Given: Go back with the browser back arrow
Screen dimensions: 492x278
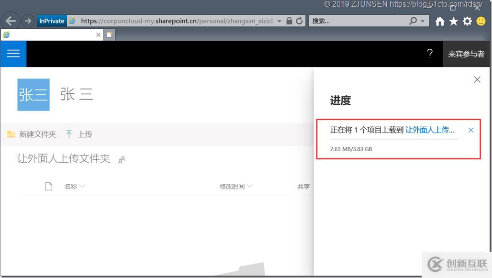Looking at the screenshot, I should 11,21.
